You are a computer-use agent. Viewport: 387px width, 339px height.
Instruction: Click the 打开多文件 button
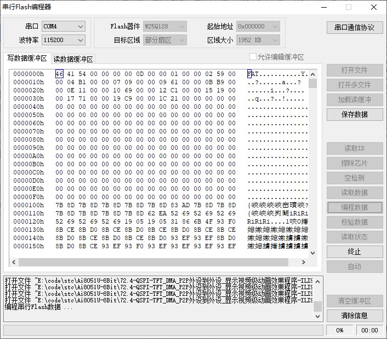coord(355,85)
